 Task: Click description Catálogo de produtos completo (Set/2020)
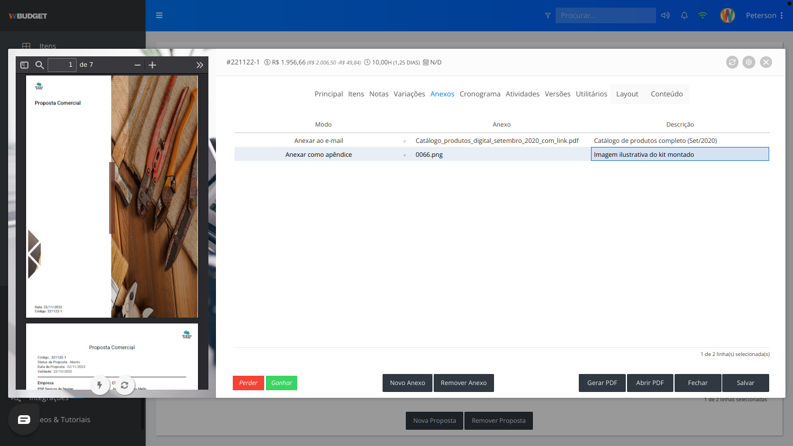click(x=680, y=141)
